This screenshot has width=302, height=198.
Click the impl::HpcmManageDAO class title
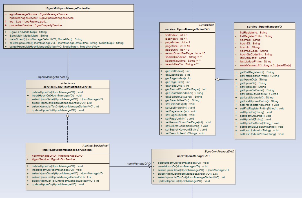pyautogui.click(x=193, y=156)
